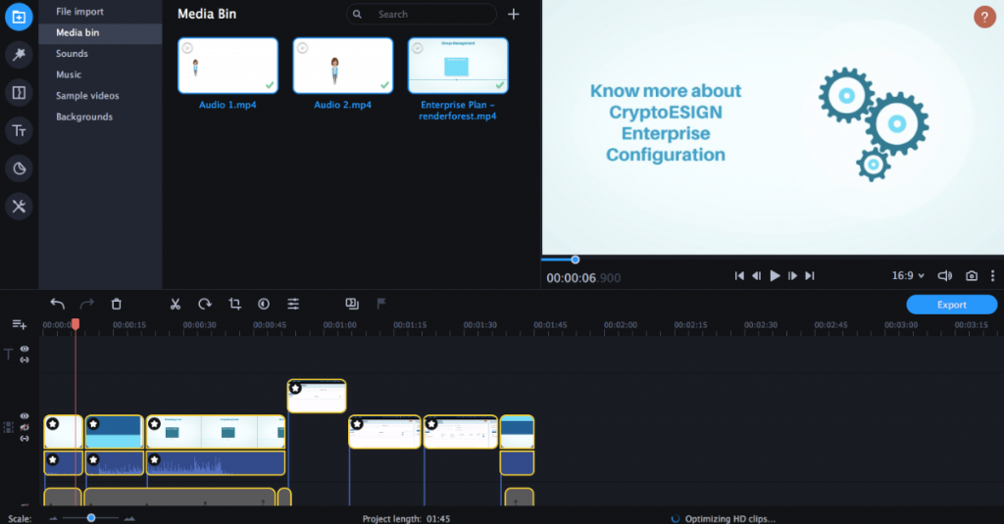Select Backgrounds menu item
1004x524 pixels.
tap(100, 118)
